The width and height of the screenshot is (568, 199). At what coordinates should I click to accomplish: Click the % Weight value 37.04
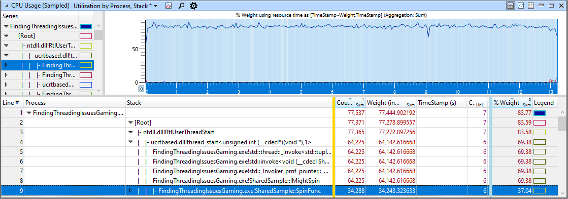pos(524,190)
